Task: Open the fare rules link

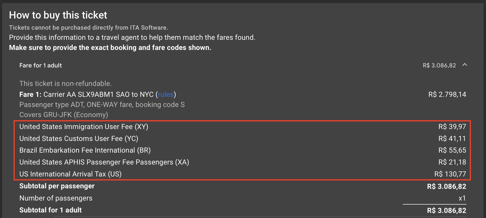Action: click(166, 95)
